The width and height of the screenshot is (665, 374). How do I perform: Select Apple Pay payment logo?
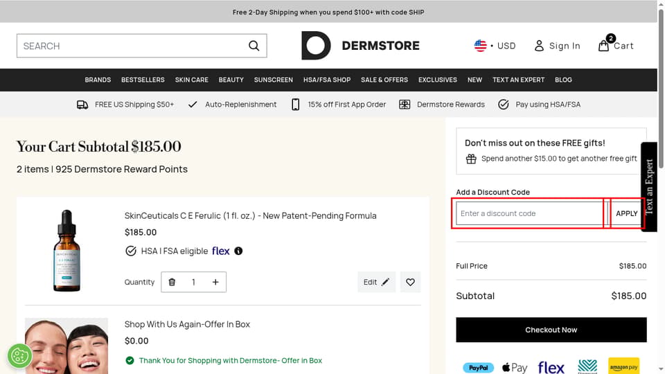coord(515,368)
